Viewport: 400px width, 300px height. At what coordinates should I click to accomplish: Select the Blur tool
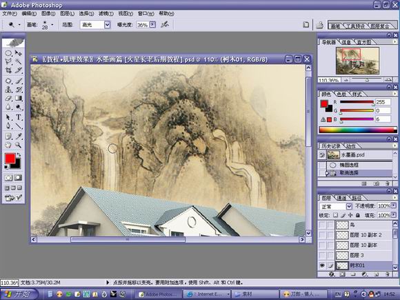[8, 107]
